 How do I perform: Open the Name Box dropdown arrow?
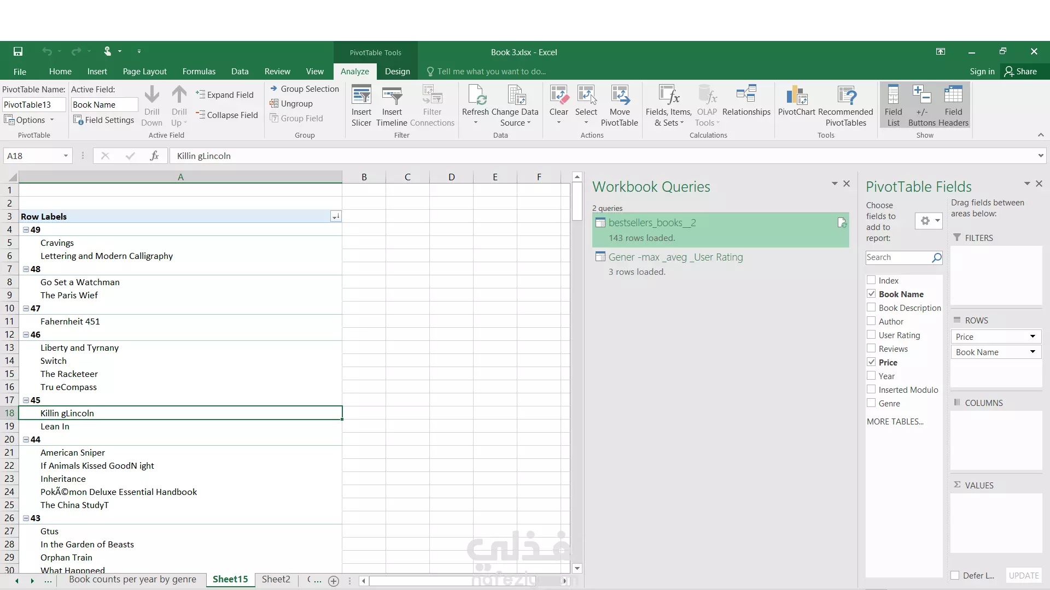coord(66,156)
